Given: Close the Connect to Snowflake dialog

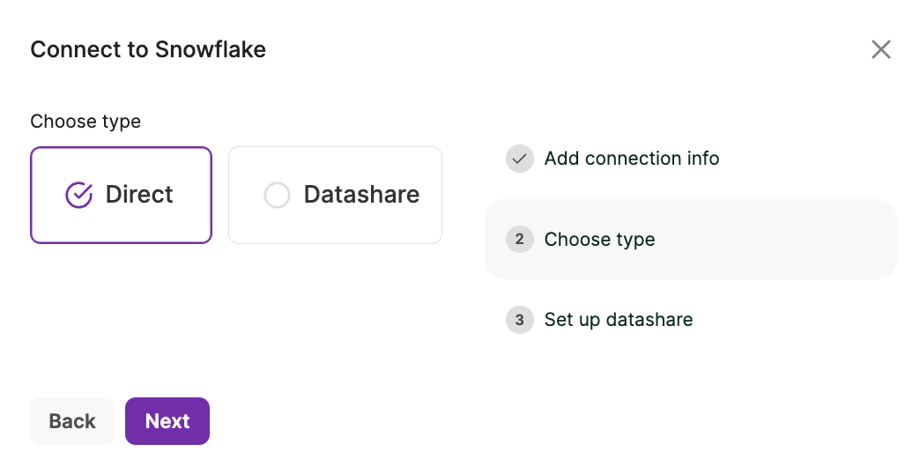Looking at the screenshot, I should point(880,49).
